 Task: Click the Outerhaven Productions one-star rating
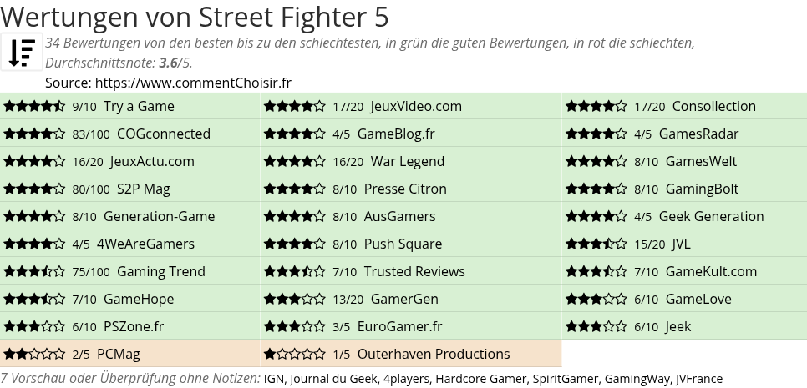click(x=294, y=355)
